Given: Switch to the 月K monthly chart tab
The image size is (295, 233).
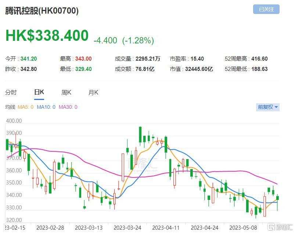Looking at the screenshot, I should click(93, 92).
